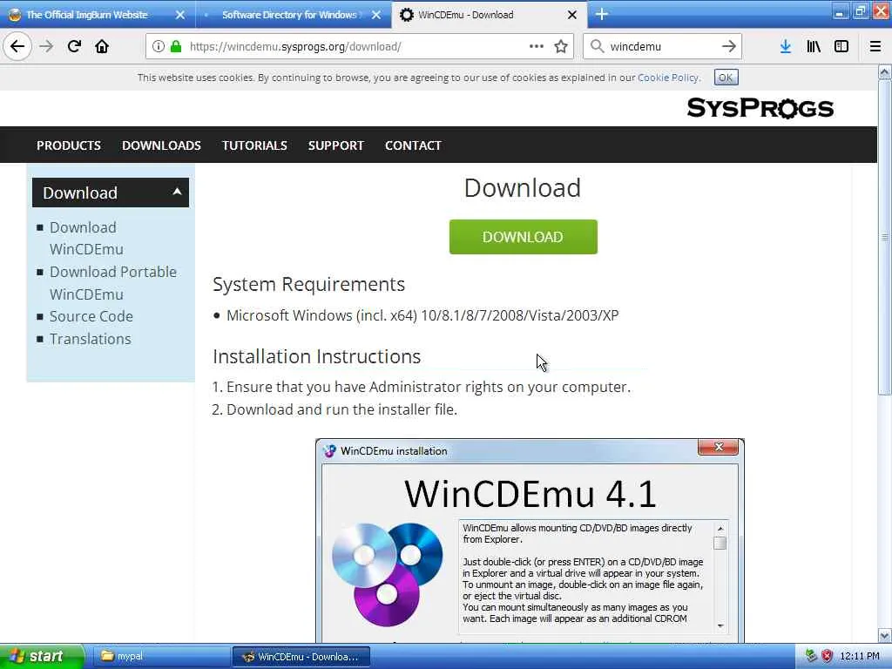Click the 12:11 PM system clock
This screenshot has height=669, width=892.
859,656
